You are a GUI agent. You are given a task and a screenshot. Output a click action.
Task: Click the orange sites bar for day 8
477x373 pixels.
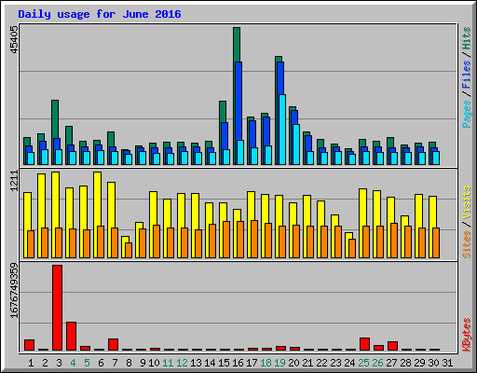pos(129,250)
